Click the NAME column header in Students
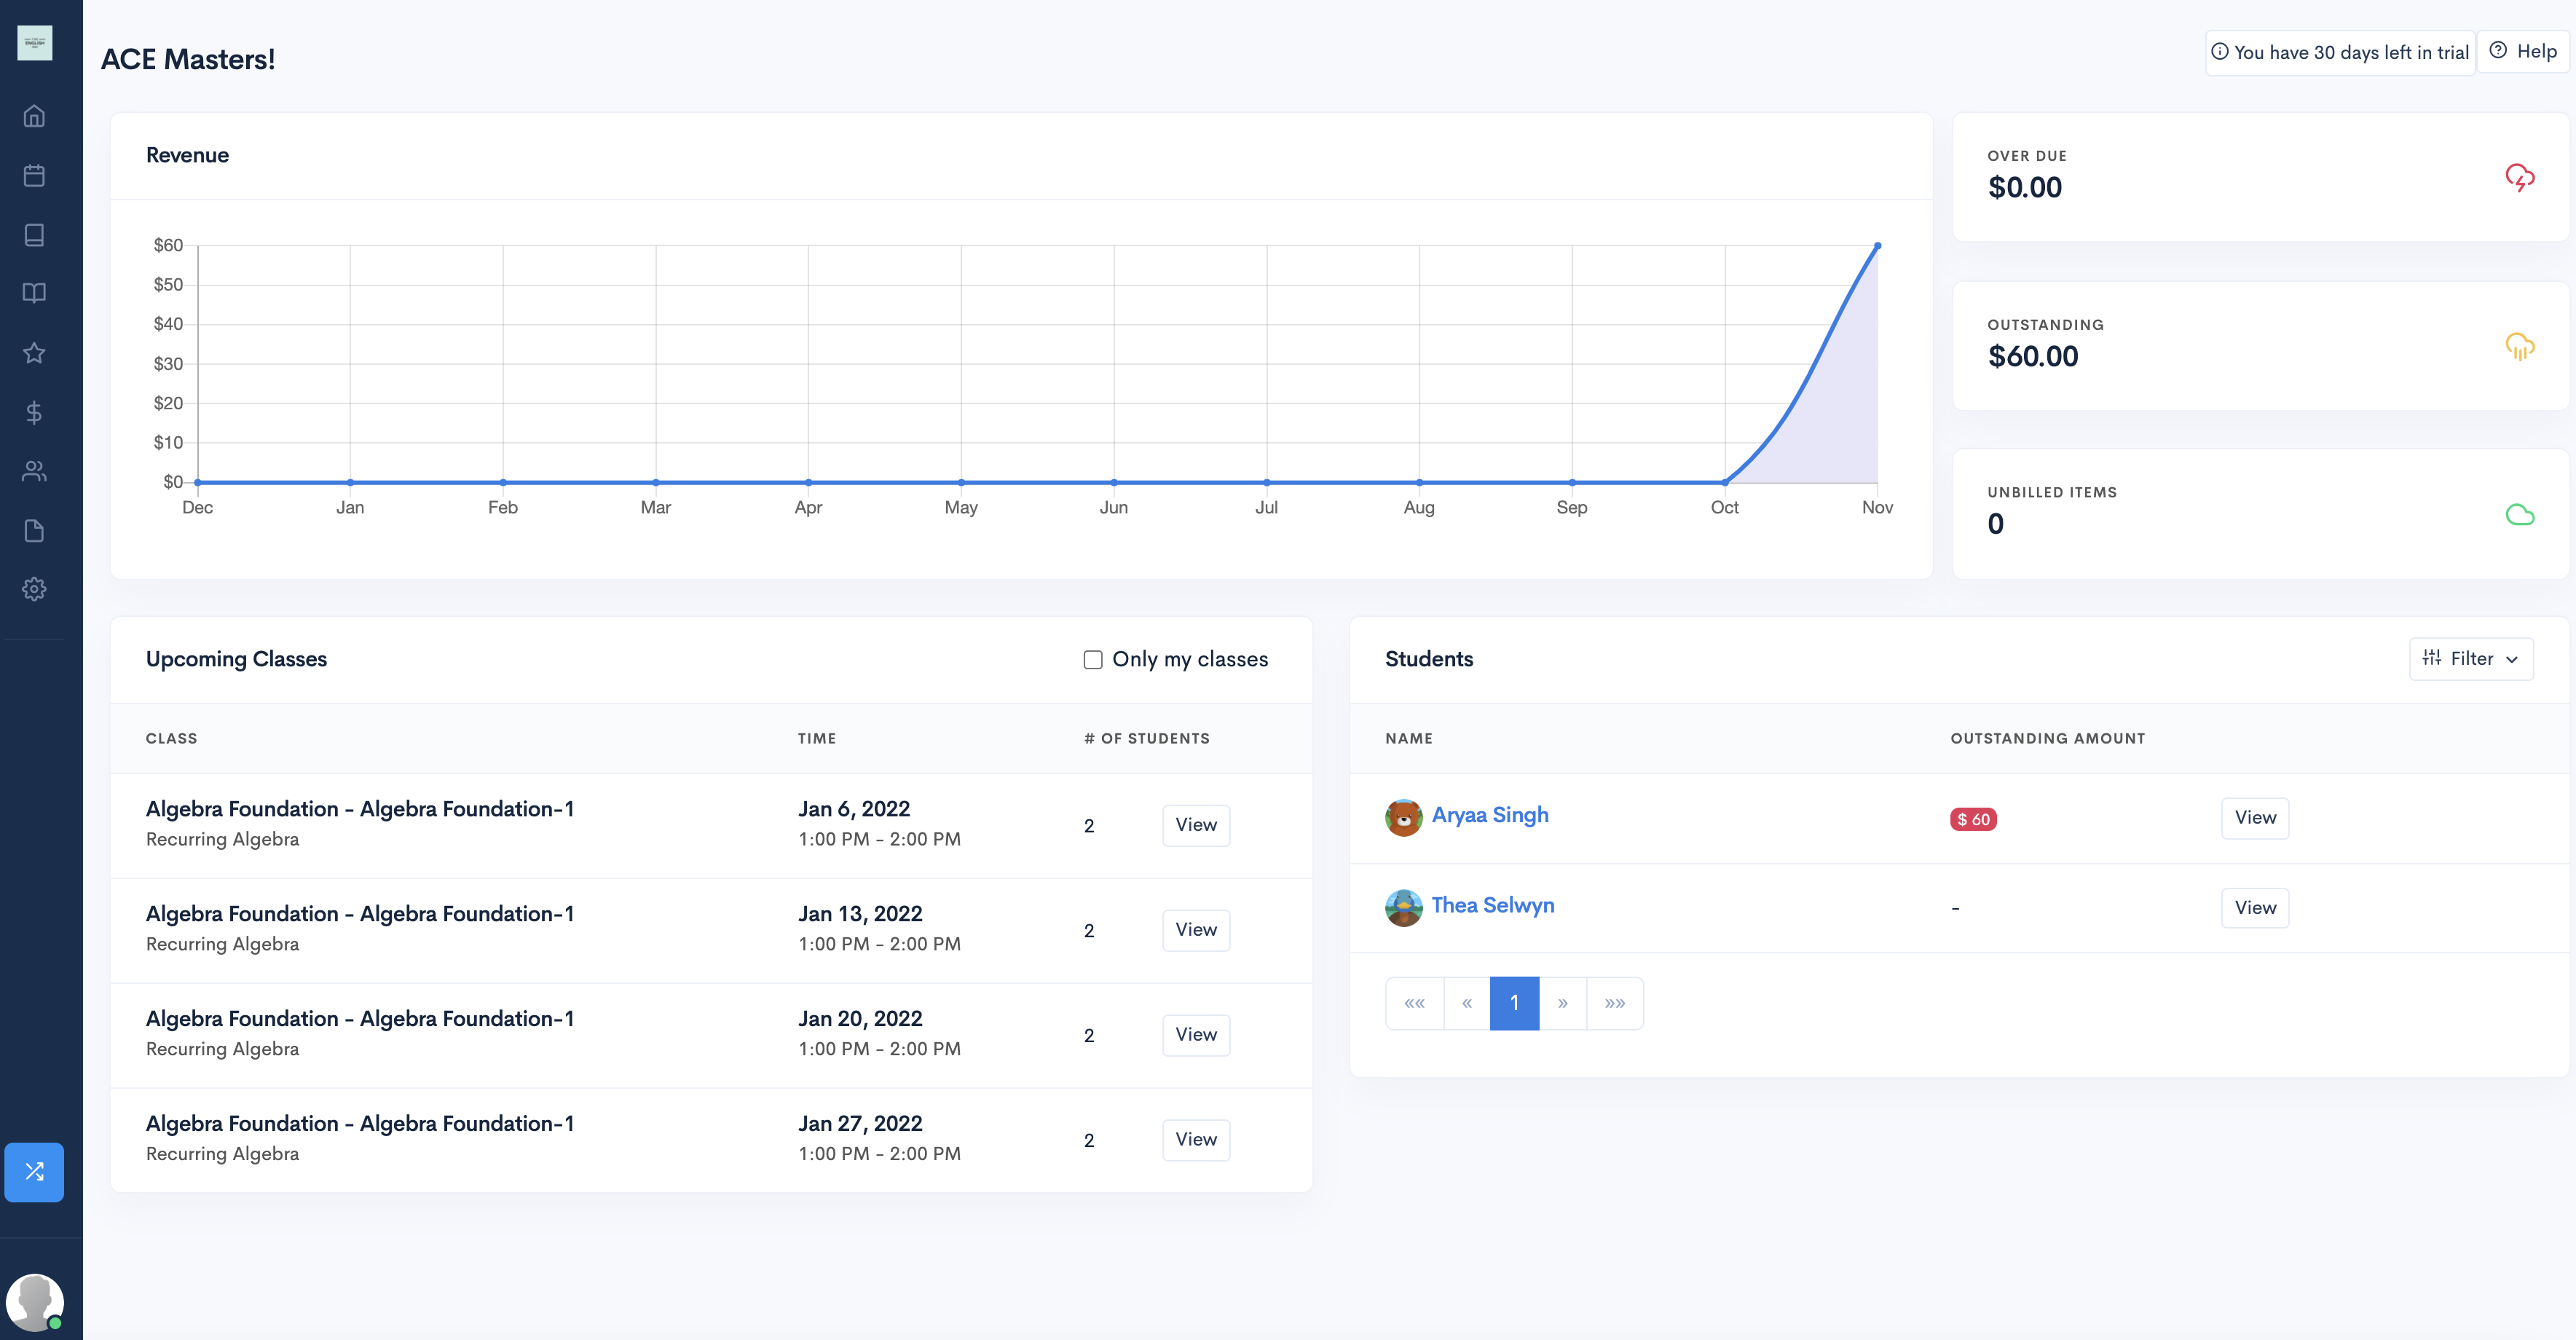Screen dimensions: 2576x1340 (x=1408, y=738)
